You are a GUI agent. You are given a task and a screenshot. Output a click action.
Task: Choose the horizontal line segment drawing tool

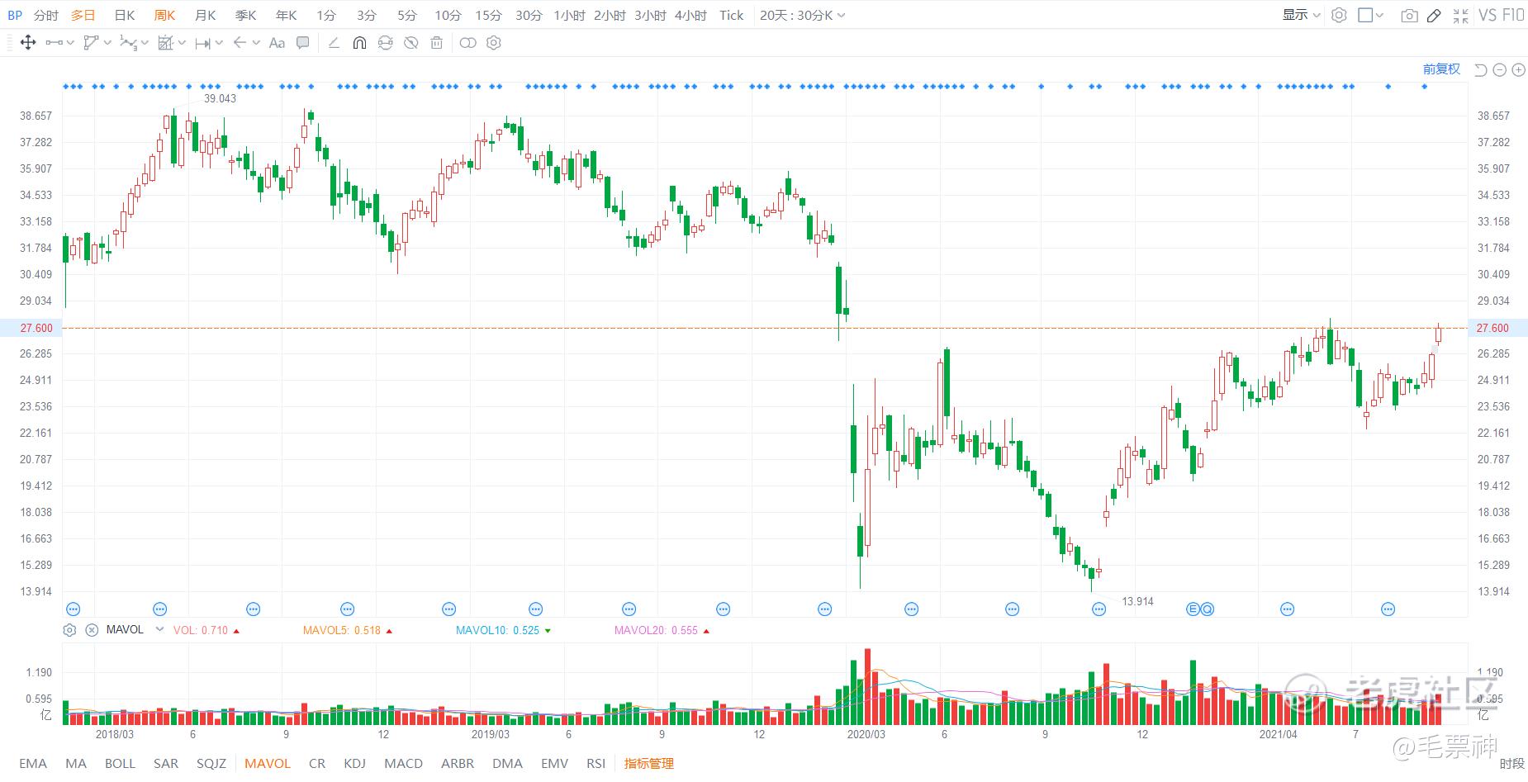(54, 43)
